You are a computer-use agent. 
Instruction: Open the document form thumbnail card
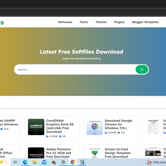[x=153, y=127]
